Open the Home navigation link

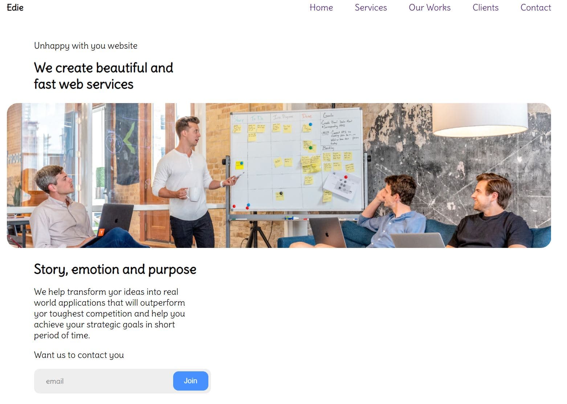(321, 8)
